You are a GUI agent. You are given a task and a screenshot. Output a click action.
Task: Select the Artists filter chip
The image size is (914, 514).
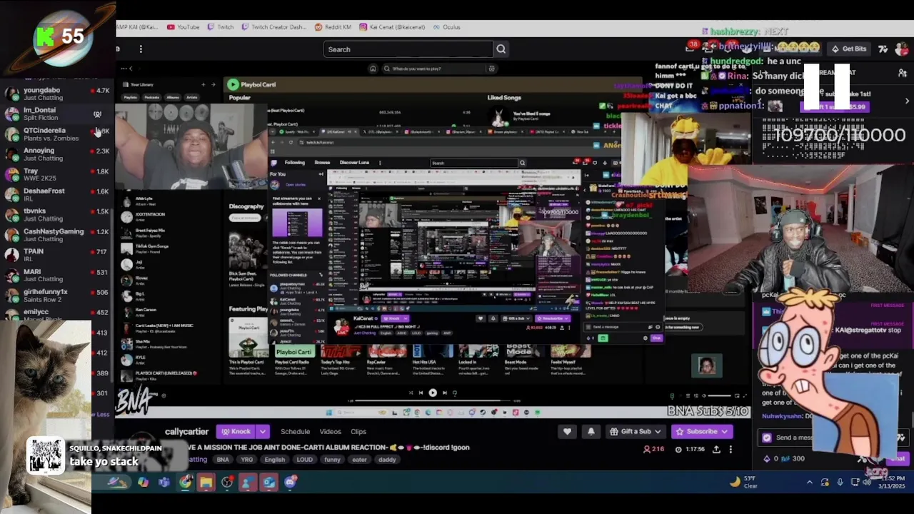[x=191, y=97]
